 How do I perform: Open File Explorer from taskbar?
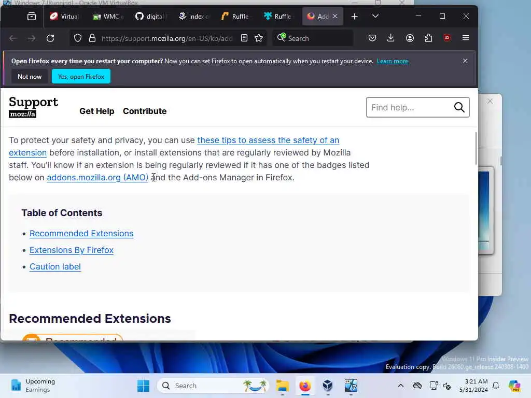(282, 386)
